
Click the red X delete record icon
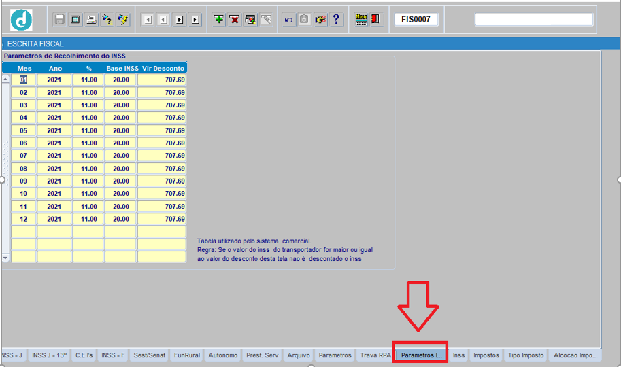tap(235, 20)
